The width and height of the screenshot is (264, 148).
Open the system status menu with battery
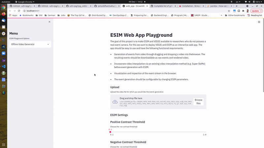253,2
